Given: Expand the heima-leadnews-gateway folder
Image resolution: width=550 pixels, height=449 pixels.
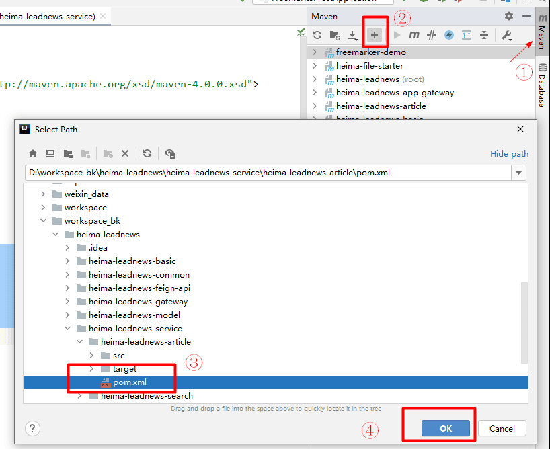Looking at the screenshot, I should pos(68,302).
